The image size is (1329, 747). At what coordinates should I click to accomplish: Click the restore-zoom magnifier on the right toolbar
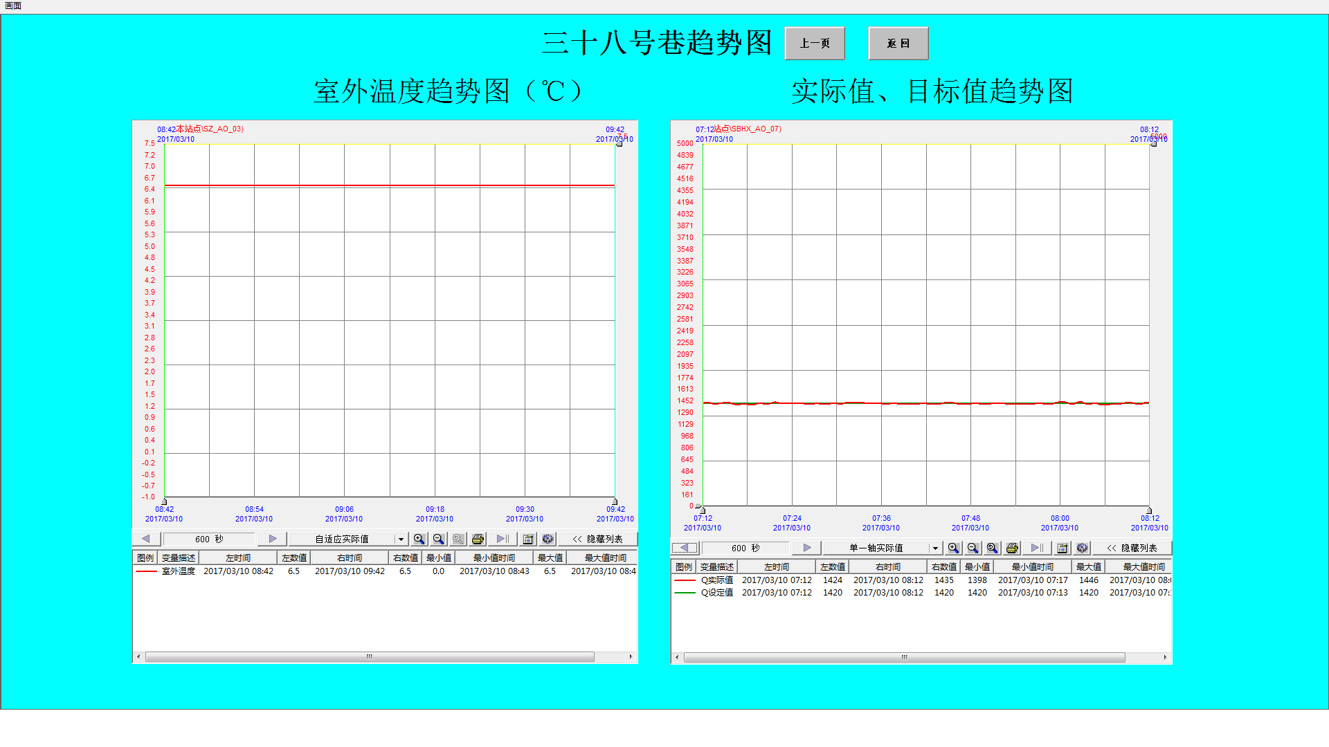click(992, 547)
